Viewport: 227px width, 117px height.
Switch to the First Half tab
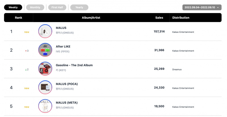[x=57, y=7]
